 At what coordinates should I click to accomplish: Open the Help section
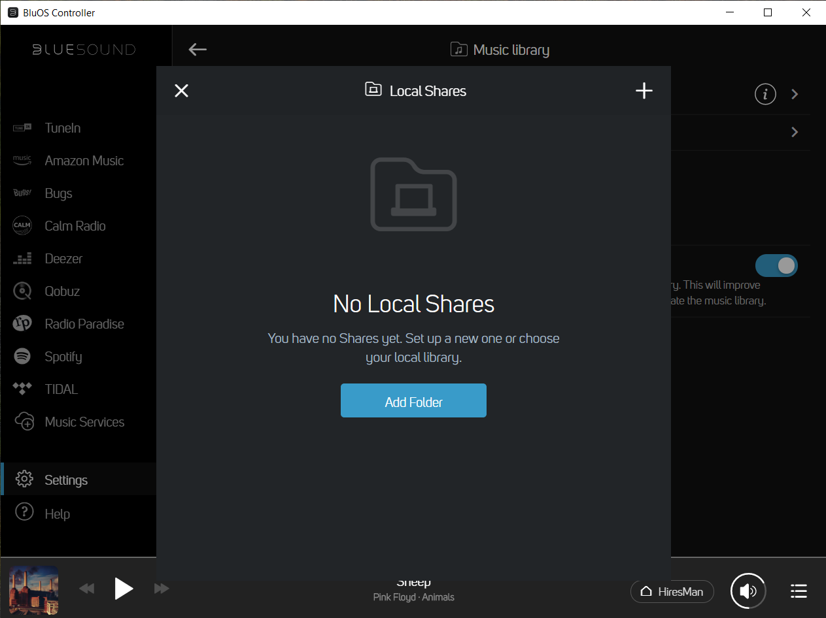coord(57,514)
